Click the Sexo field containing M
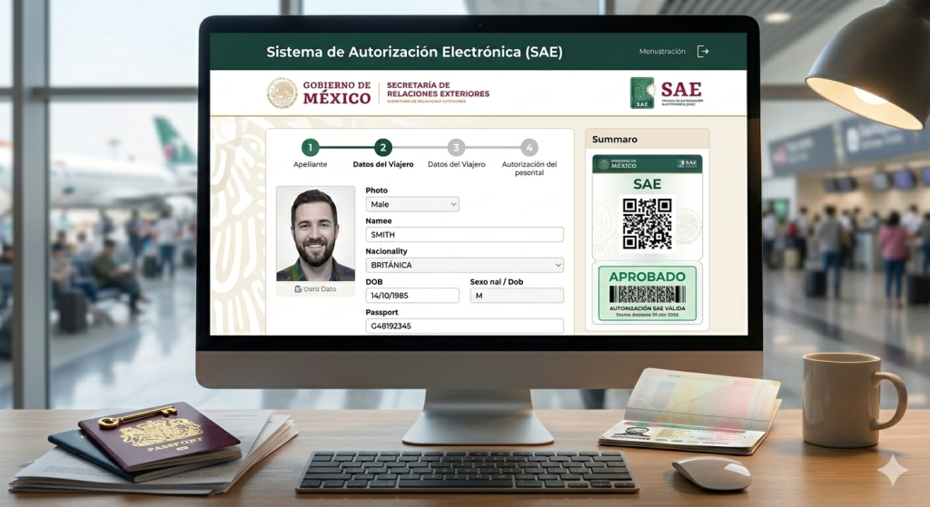This screenshot has height=507, width=930. 517,296
